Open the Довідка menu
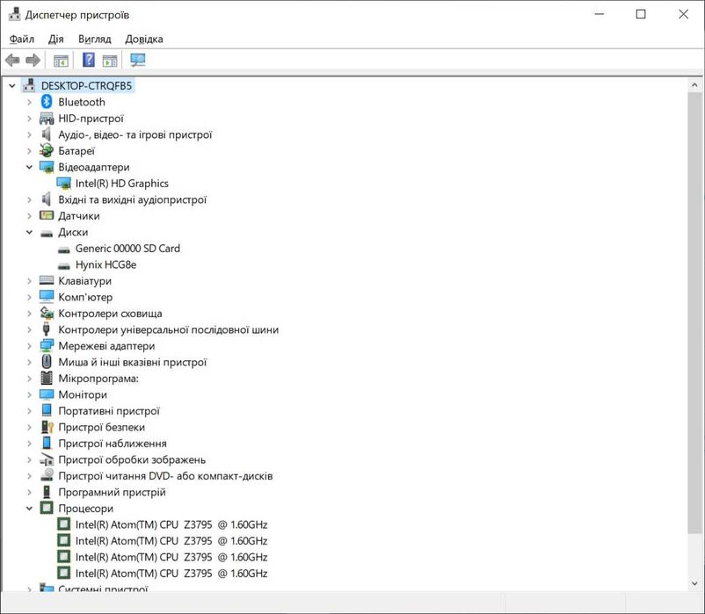 click(144, 39)
